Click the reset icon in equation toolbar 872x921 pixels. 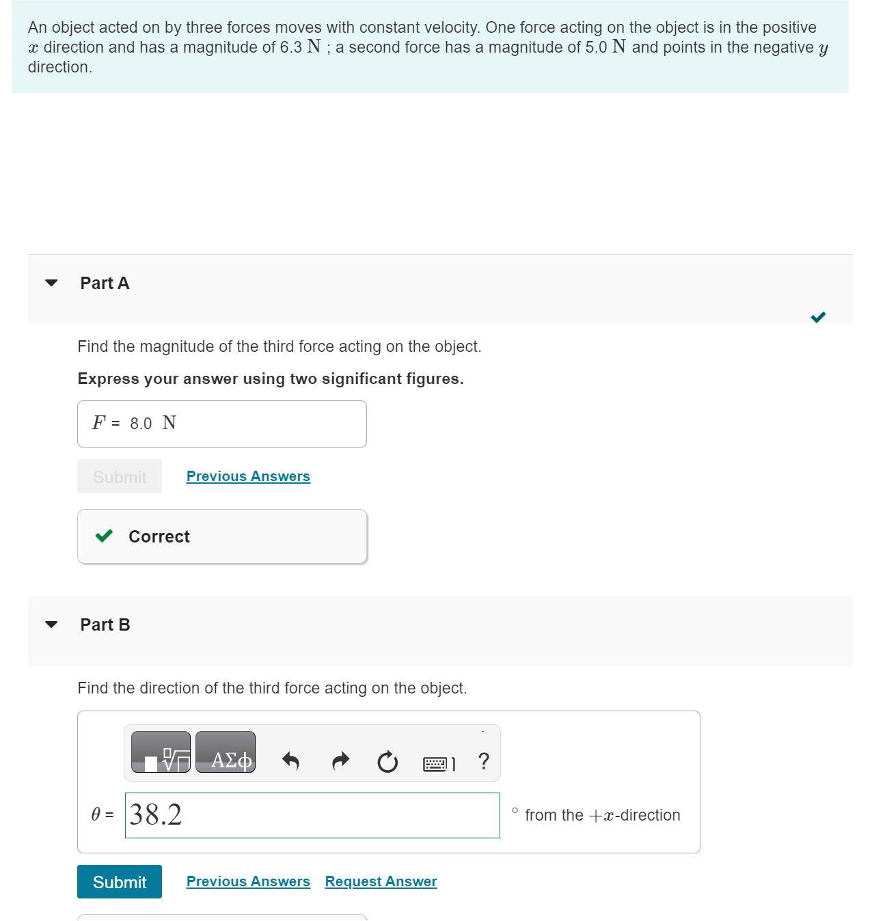click(387, 762)
